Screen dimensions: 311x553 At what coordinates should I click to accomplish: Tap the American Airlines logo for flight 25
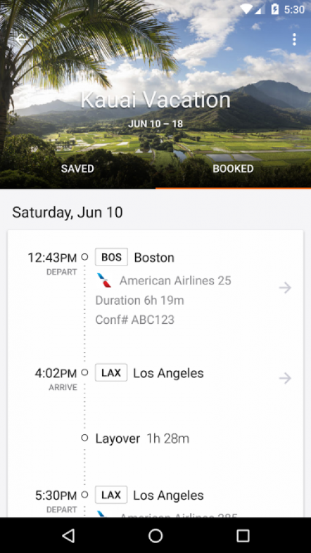coord(104,281)
